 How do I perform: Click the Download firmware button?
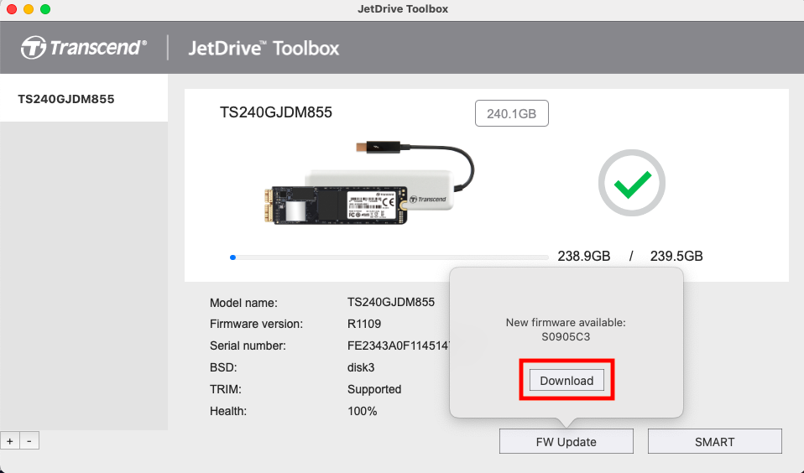566,380
